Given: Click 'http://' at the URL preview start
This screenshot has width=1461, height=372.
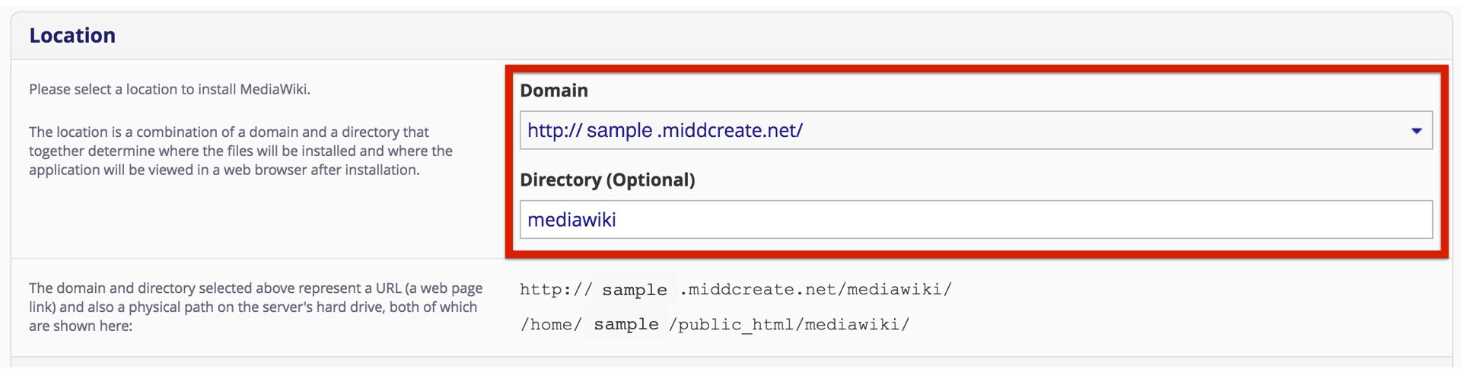Looking at the screenshot, I should pos(555,290).
